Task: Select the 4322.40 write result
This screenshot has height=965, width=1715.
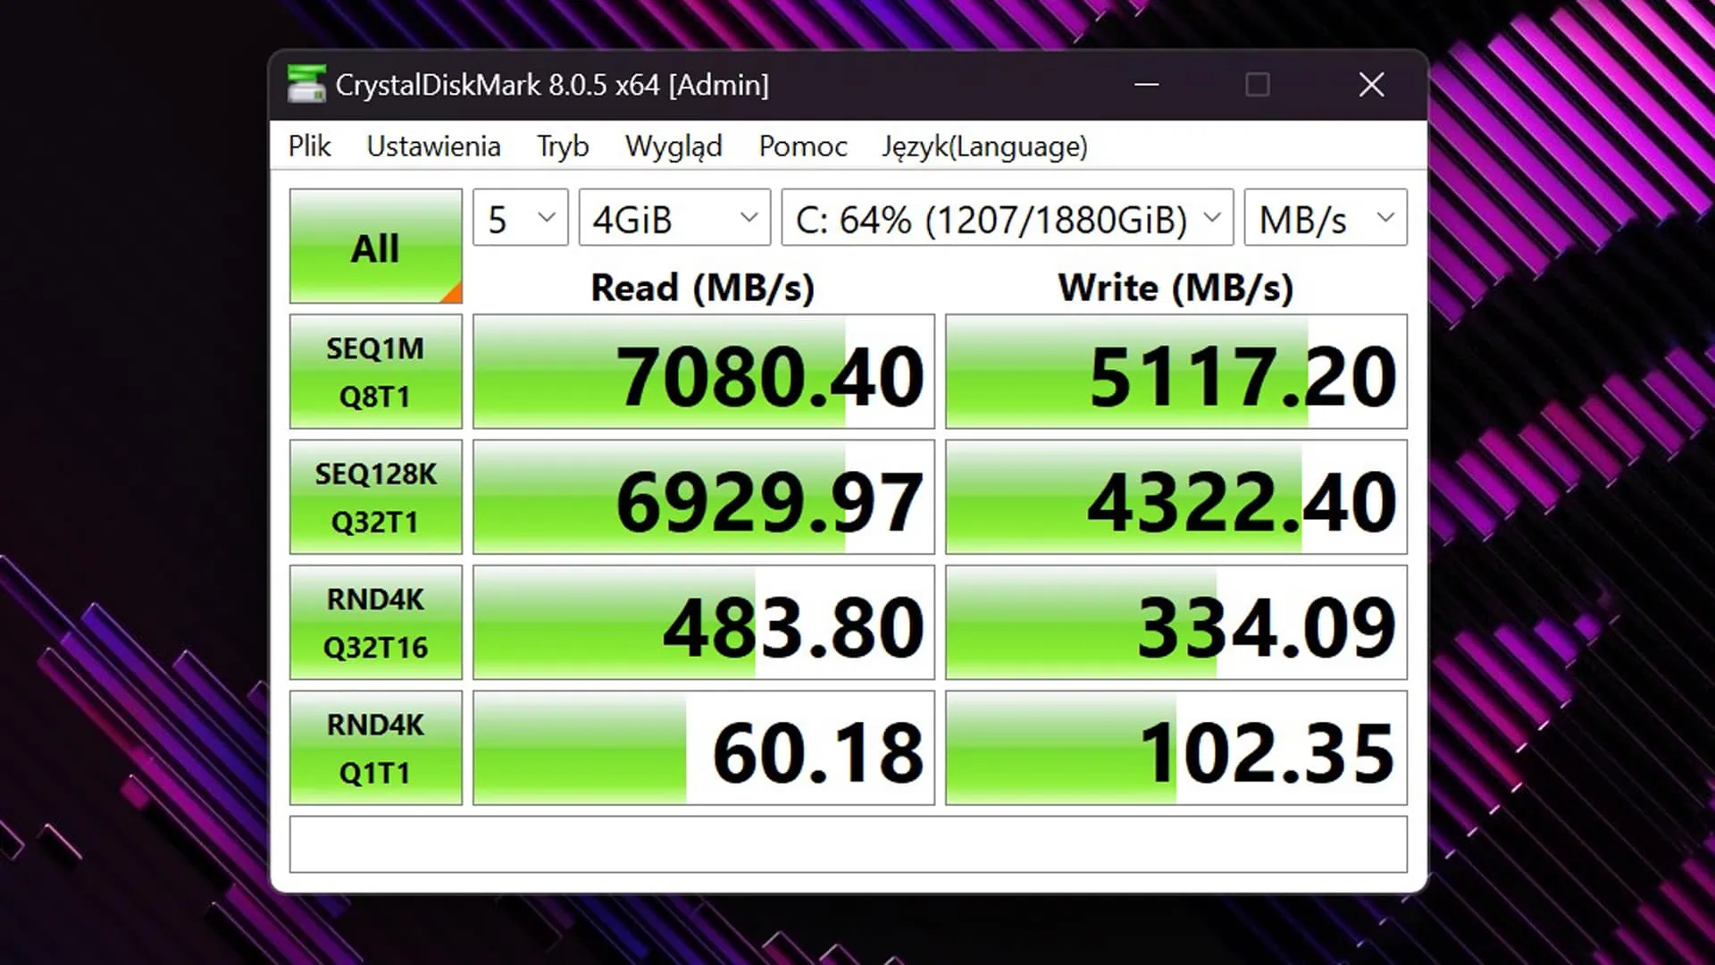Action: (x=1176, y=497)
